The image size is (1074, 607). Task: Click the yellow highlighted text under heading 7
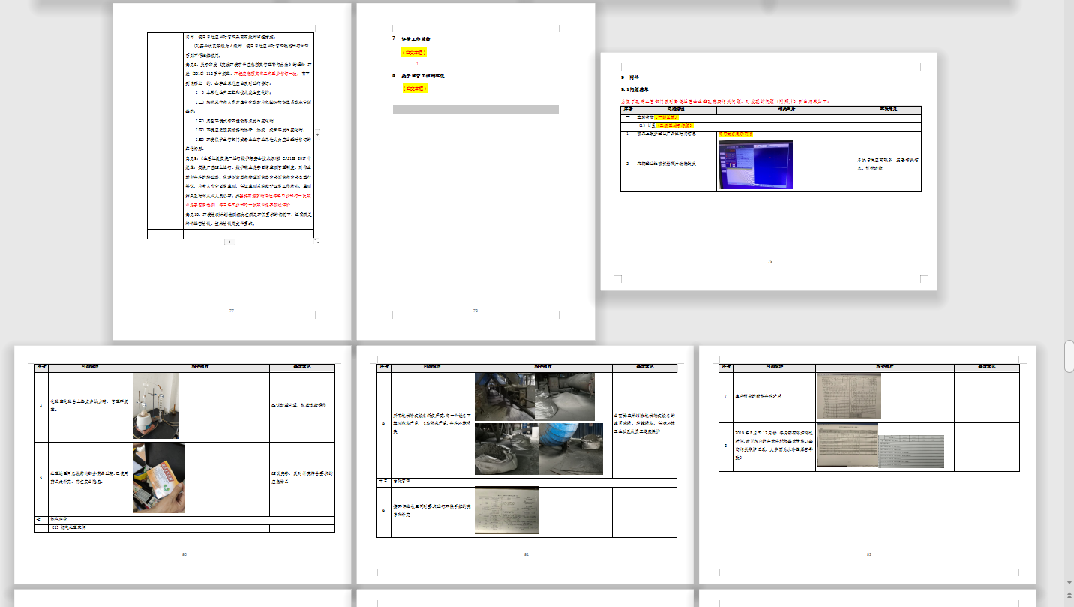point(414,53)
